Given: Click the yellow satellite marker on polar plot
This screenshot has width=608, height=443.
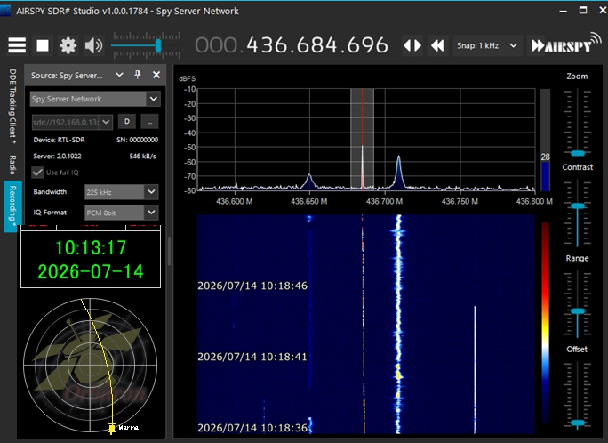Looking at the screenshot, I should coord(112,428).
